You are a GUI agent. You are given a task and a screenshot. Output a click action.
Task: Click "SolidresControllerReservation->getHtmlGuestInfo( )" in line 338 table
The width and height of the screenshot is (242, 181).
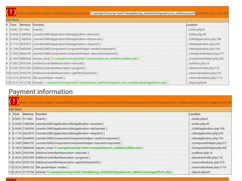tap(69, 162)
